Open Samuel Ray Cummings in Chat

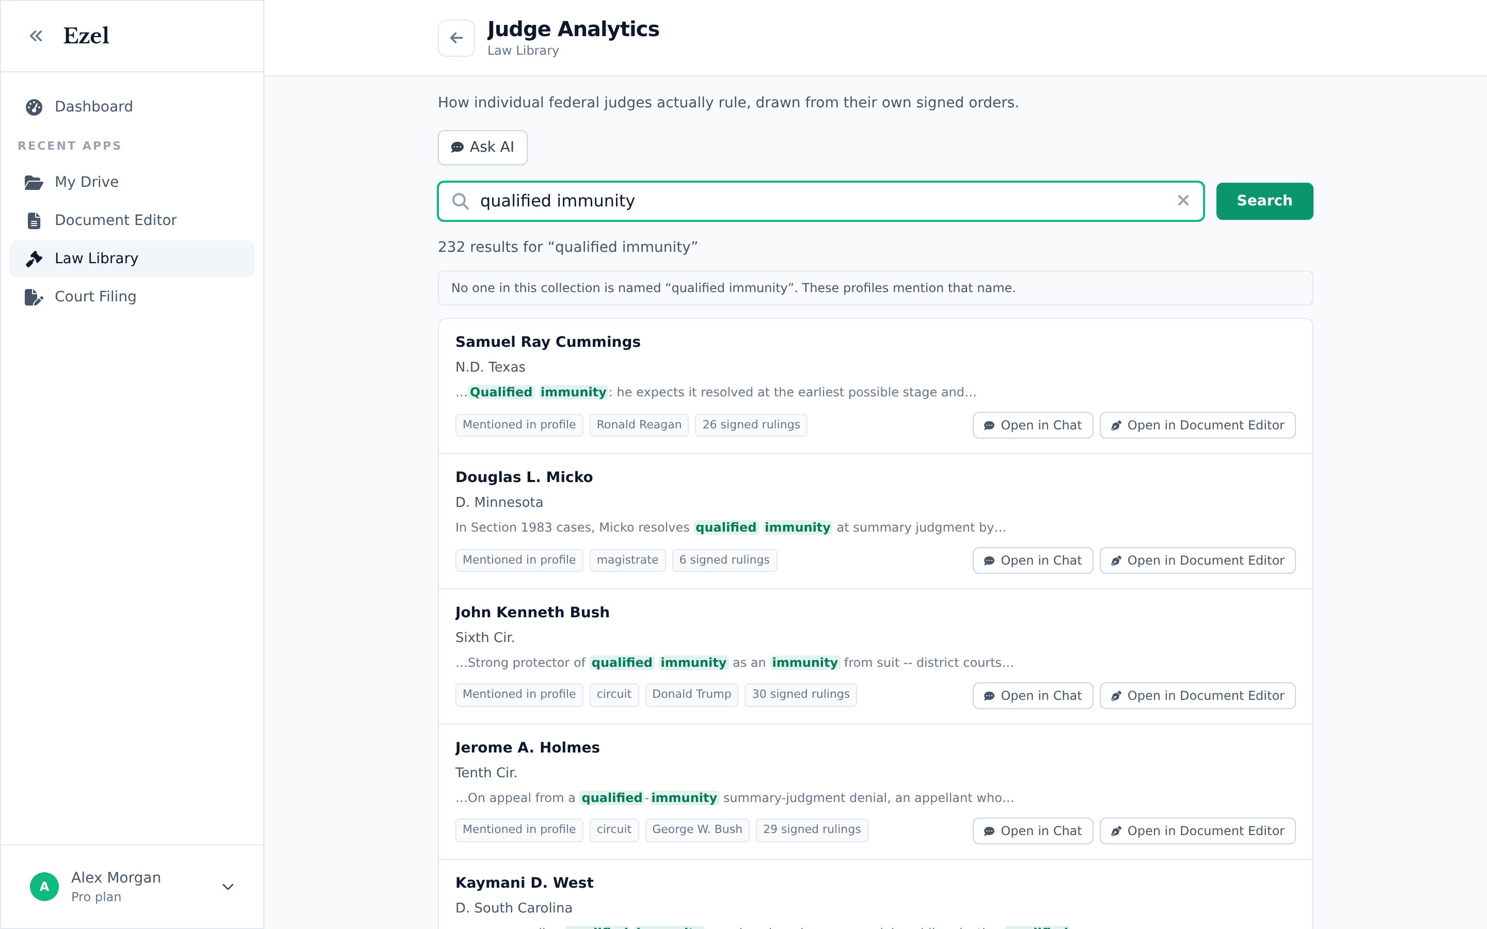pyautogui.click(x=1032, y=425)
